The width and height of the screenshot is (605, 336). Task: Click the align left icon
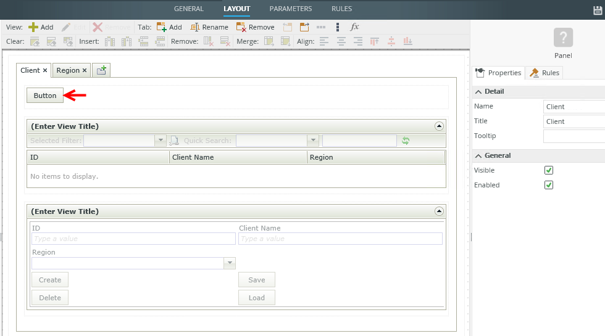(x=324, y=41)
